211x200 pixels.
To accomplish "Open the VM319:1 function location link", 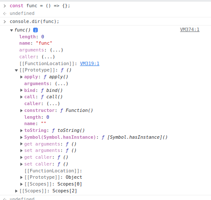I will (90, 63).
